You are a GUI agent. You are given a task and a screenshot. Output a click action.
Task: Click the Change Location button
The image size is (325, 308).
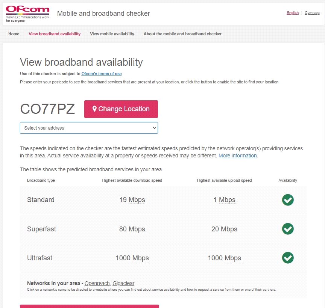[x=121, y=109]
